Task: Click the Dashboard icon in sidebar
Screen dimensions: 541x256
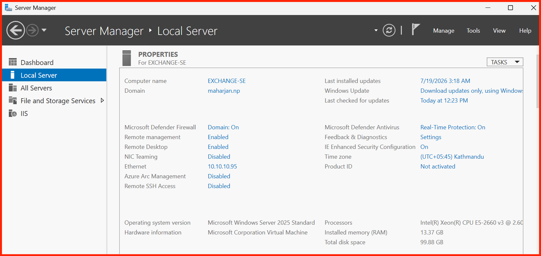Action: click(13, 62)
